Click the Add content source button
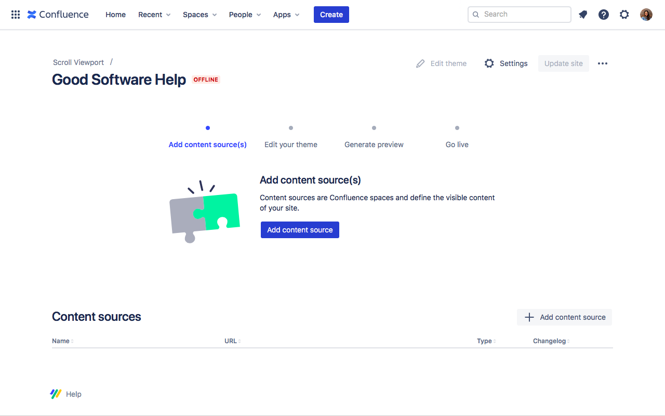 (300, 229)
